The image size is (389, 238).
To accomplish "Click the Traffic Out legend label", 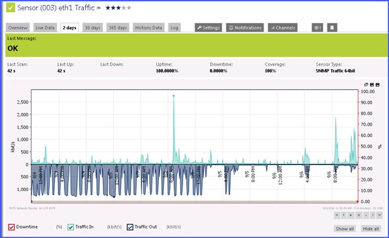I will point(146,227).
